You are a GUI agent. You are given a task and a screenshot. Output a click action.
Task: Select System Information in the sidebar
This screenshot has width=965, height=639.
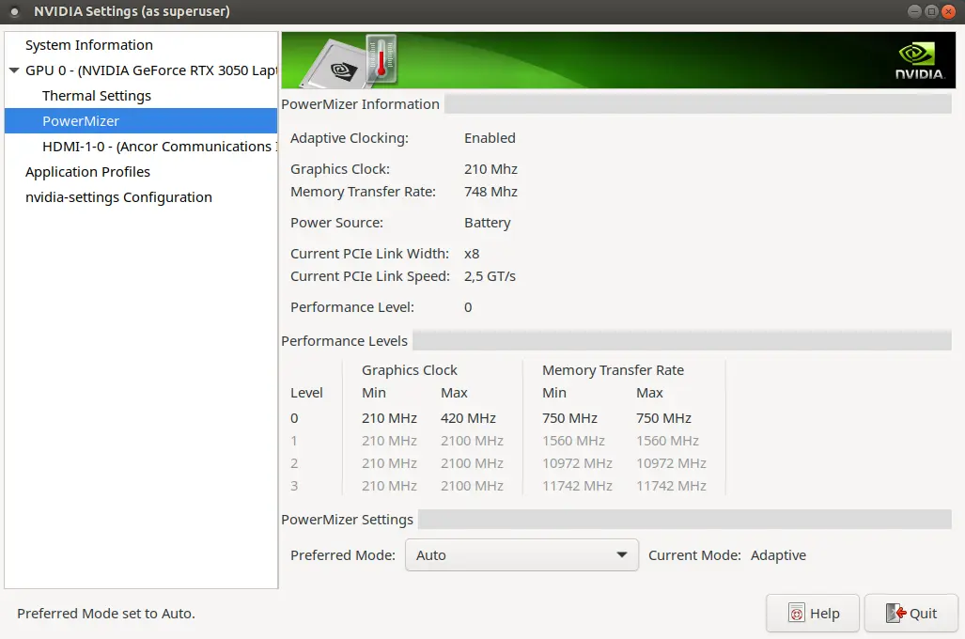click(x=88, y=45)
